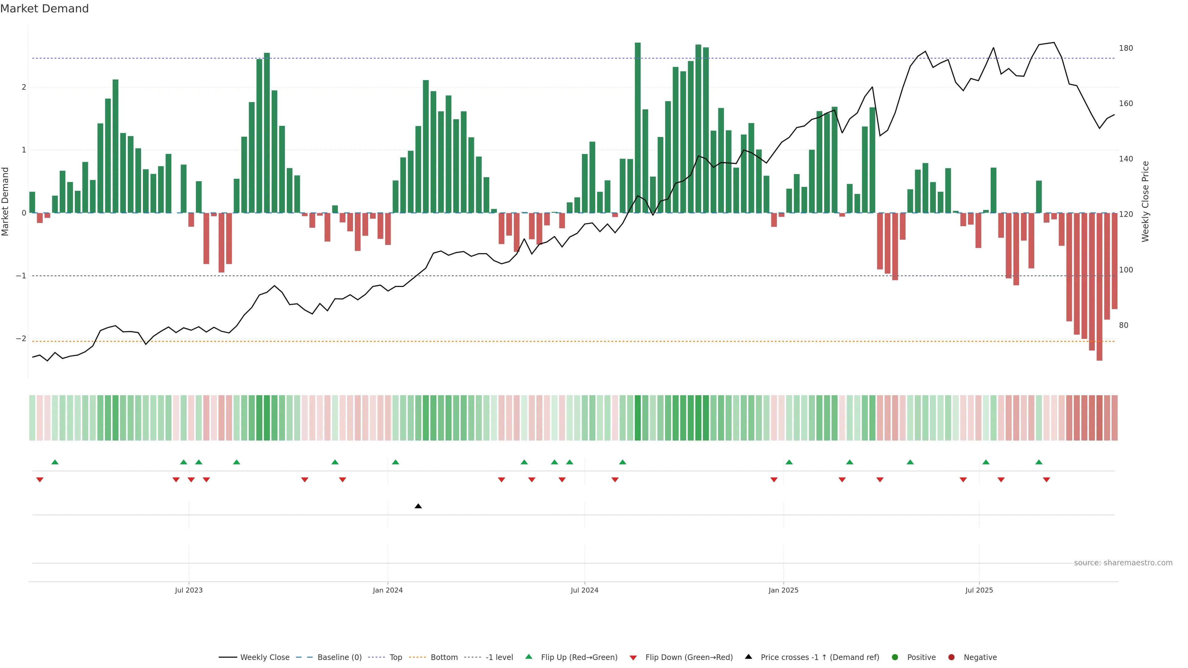
Task: Click the first green flip-up marker
Action: click(x=55, y=462)
